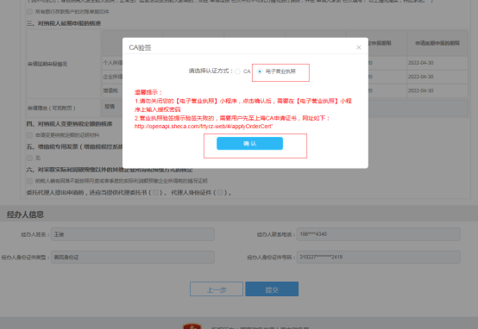Select the CA authentication radio option
478x329 pixels.
click(x=237, y=71)
